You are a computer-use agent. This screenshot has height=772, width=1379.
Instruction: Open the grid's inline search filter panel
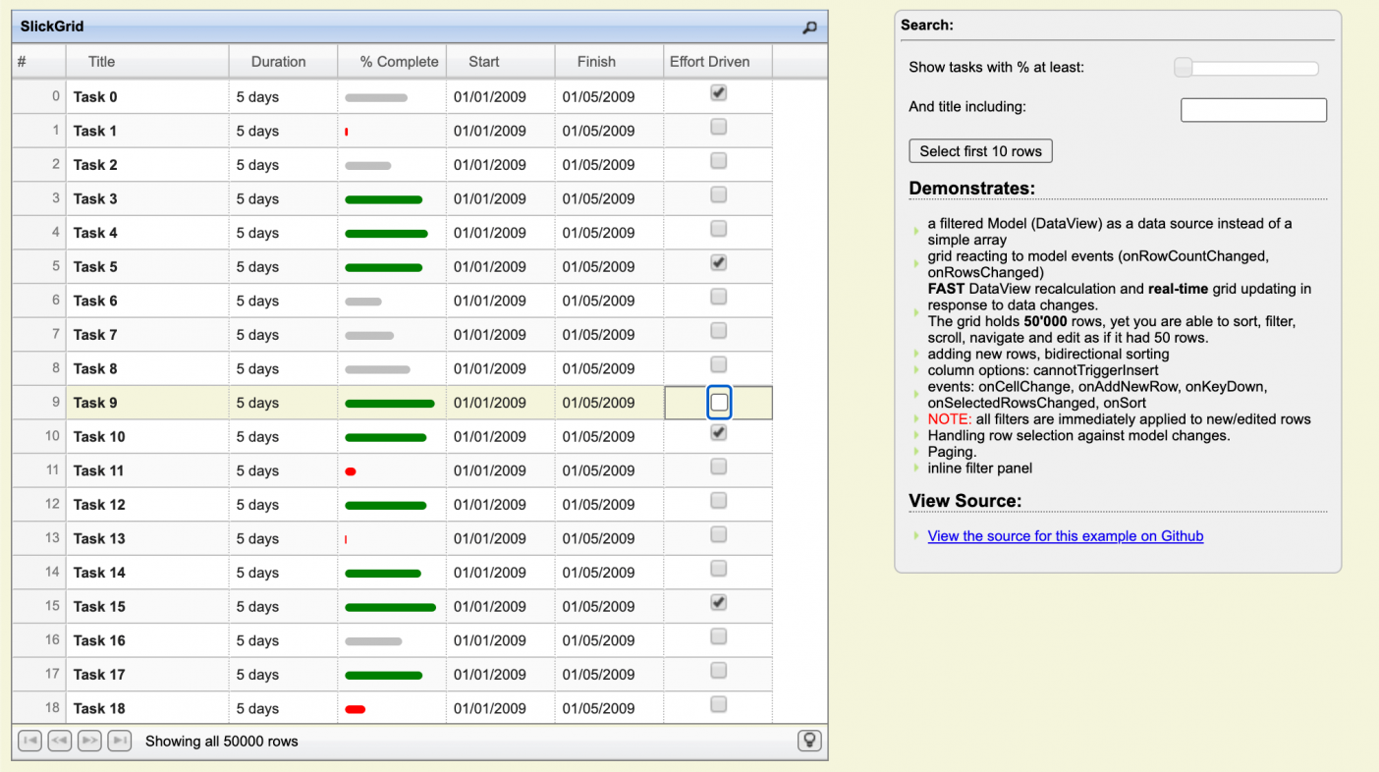pyautogui.click(x=808, y=28)
